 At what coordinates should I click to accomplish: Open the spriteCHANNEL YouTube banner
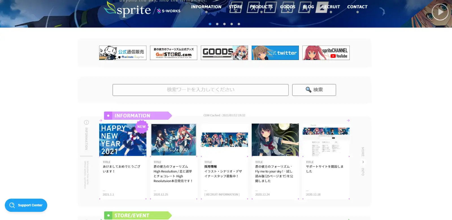pos(326,53)
